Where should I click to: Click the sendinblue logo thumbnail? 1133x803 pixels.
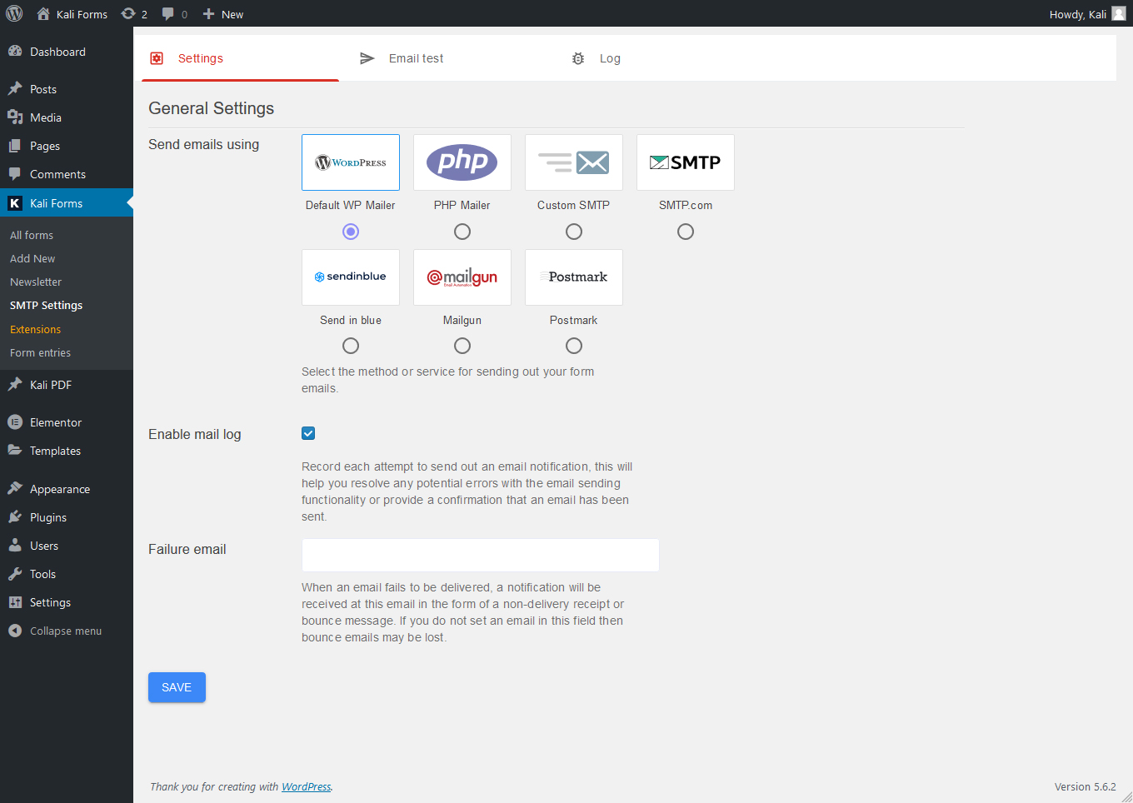351,277
